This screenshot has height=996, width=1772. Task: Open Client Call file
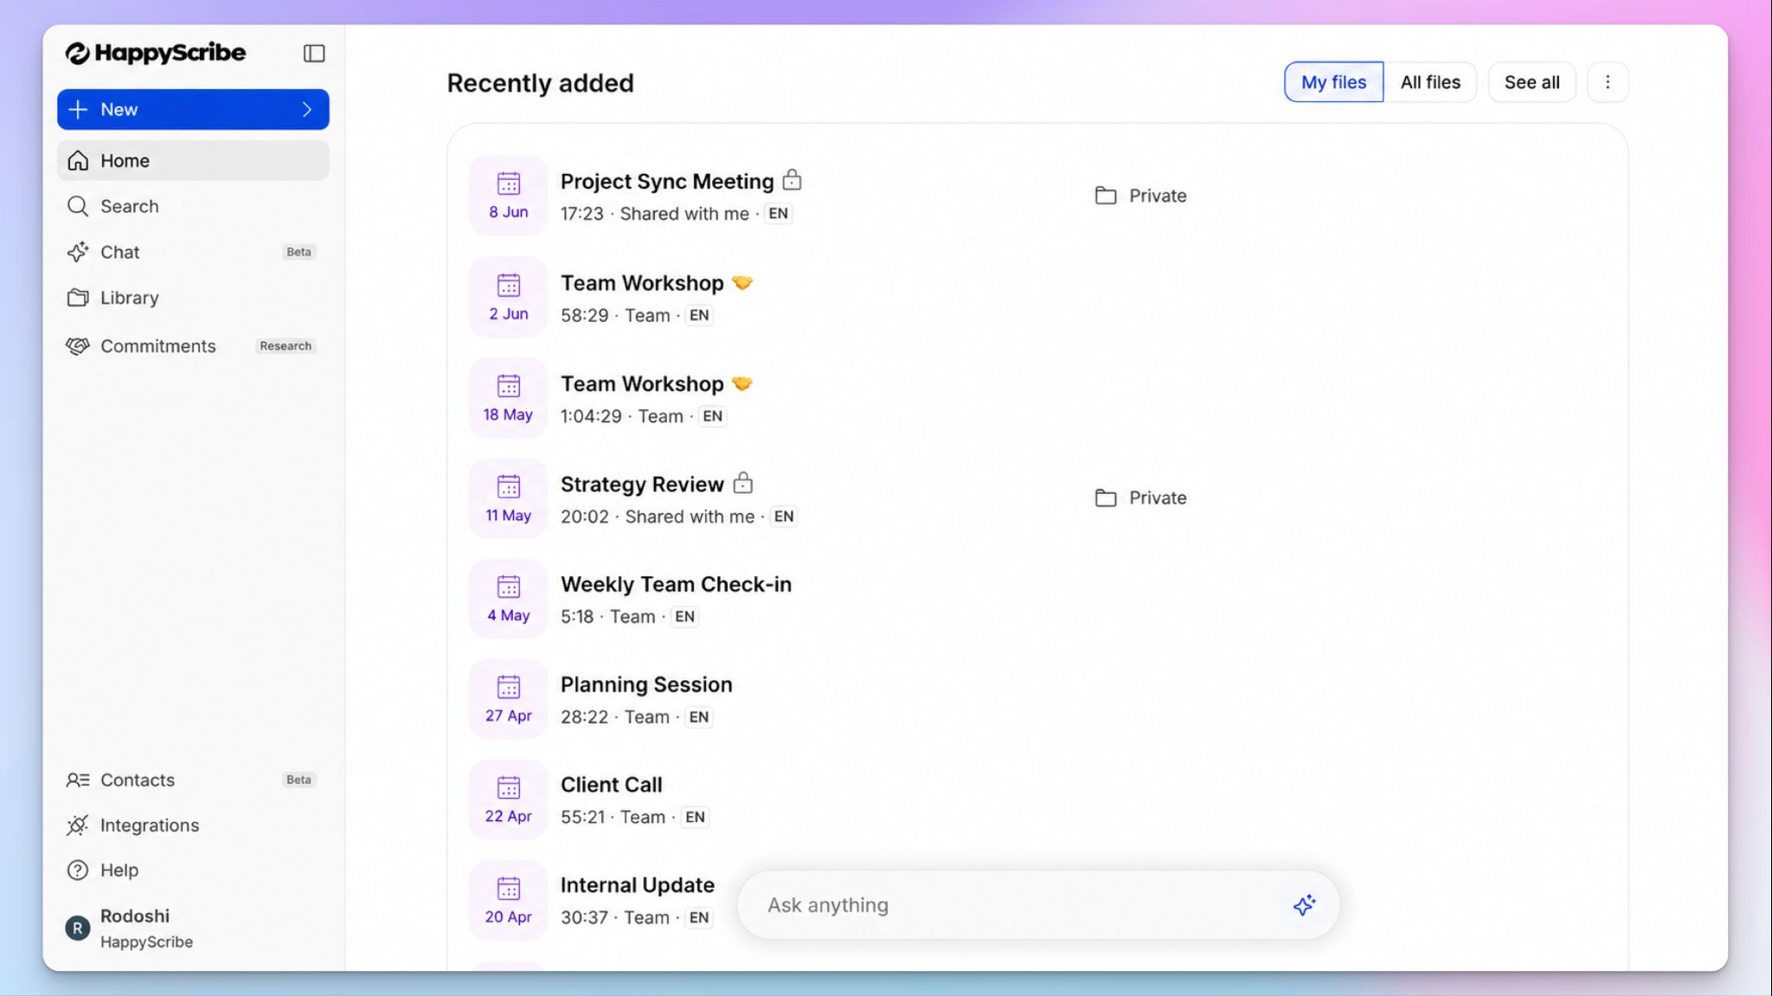(x=611, y=785)
